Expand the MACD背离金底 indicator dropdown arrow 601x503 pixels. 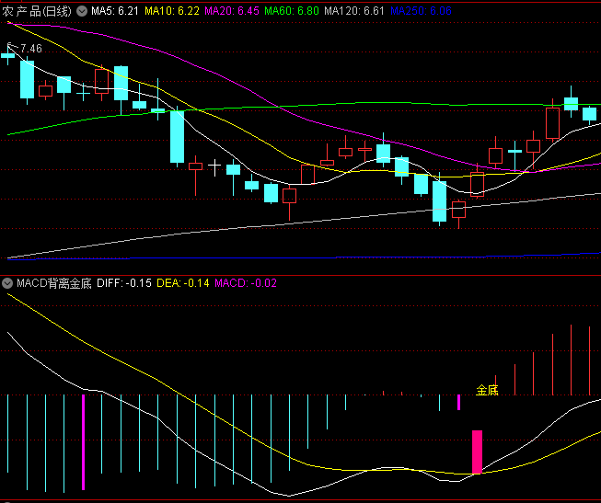coord(6,283)
